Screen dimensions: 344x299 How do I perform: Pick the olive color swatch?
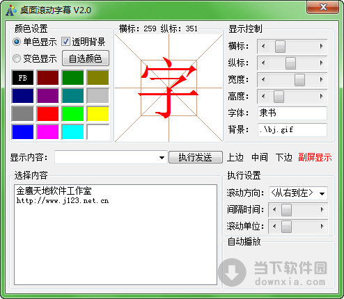point(98,78)
